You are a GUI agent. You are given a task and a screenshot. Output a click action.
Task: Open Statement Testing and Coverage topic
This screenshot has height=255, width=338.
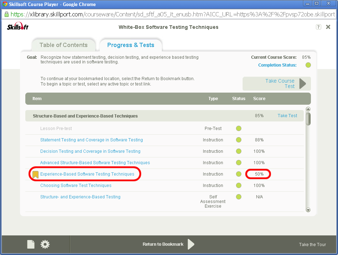coord(91,140)
